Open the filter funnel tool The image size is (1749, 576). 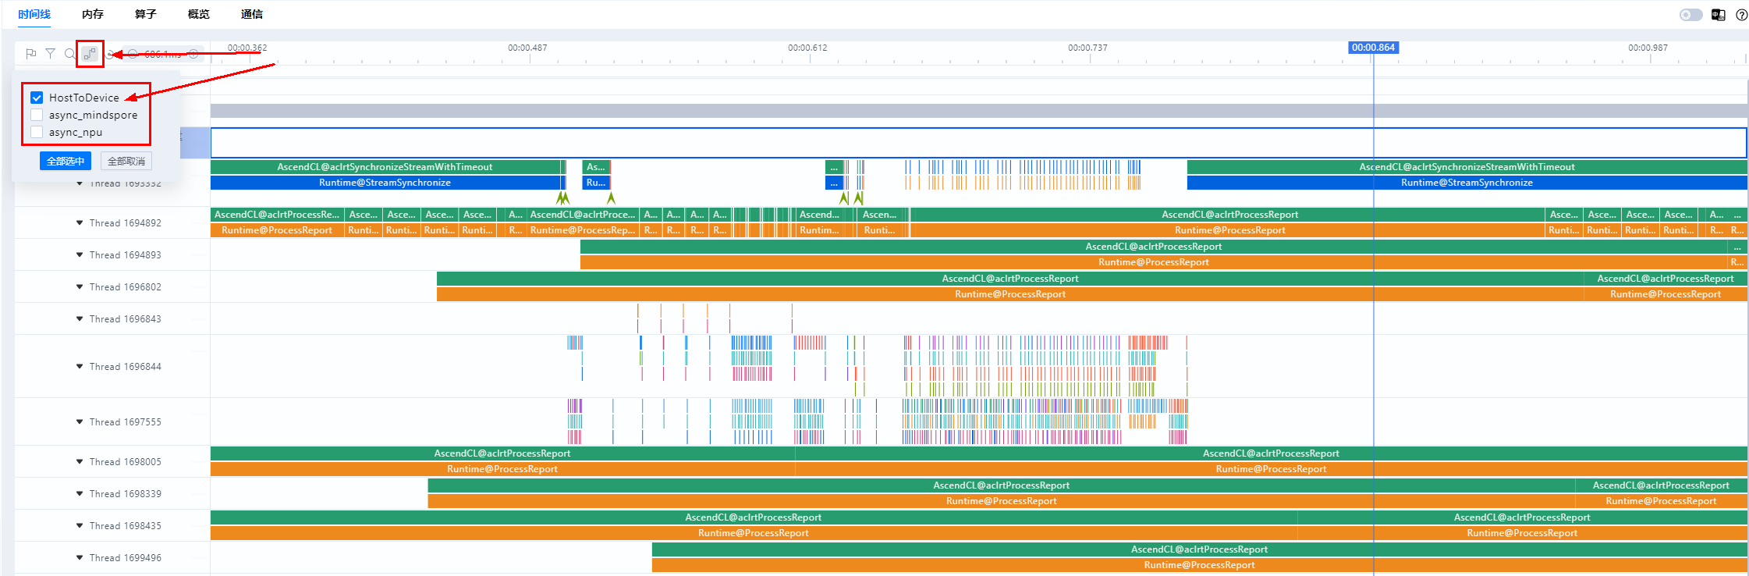coord(50,54)
